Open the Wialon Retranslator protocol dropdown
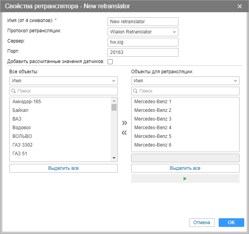The height and width of the screenshot is (234, 249). pyautogui.click(x=143, y=32)
